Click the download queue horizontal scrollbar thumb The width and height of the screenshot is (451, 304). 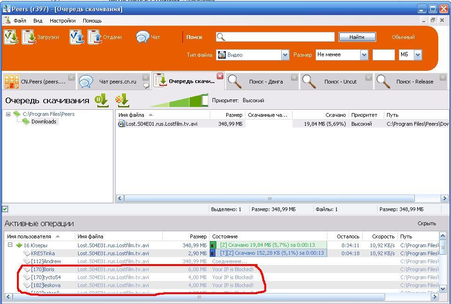(x=269, y=198)
